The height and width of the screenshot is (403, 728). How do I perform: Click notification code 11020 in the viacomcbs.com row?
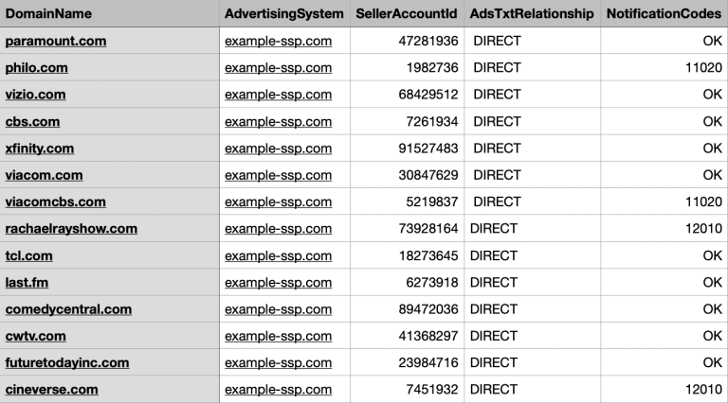[702, 201]
